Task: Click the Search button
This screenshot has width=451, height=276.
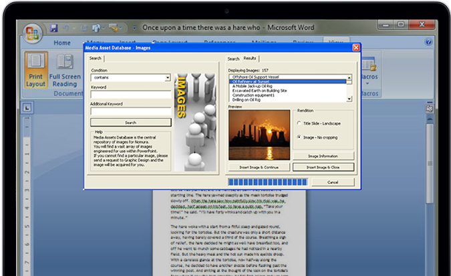Action: [131, 123]
